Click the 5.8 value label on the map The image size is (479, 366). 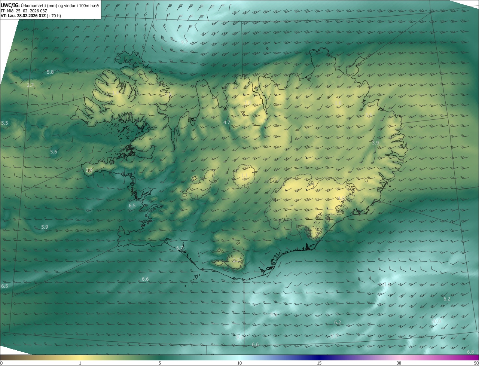point(50,72)
